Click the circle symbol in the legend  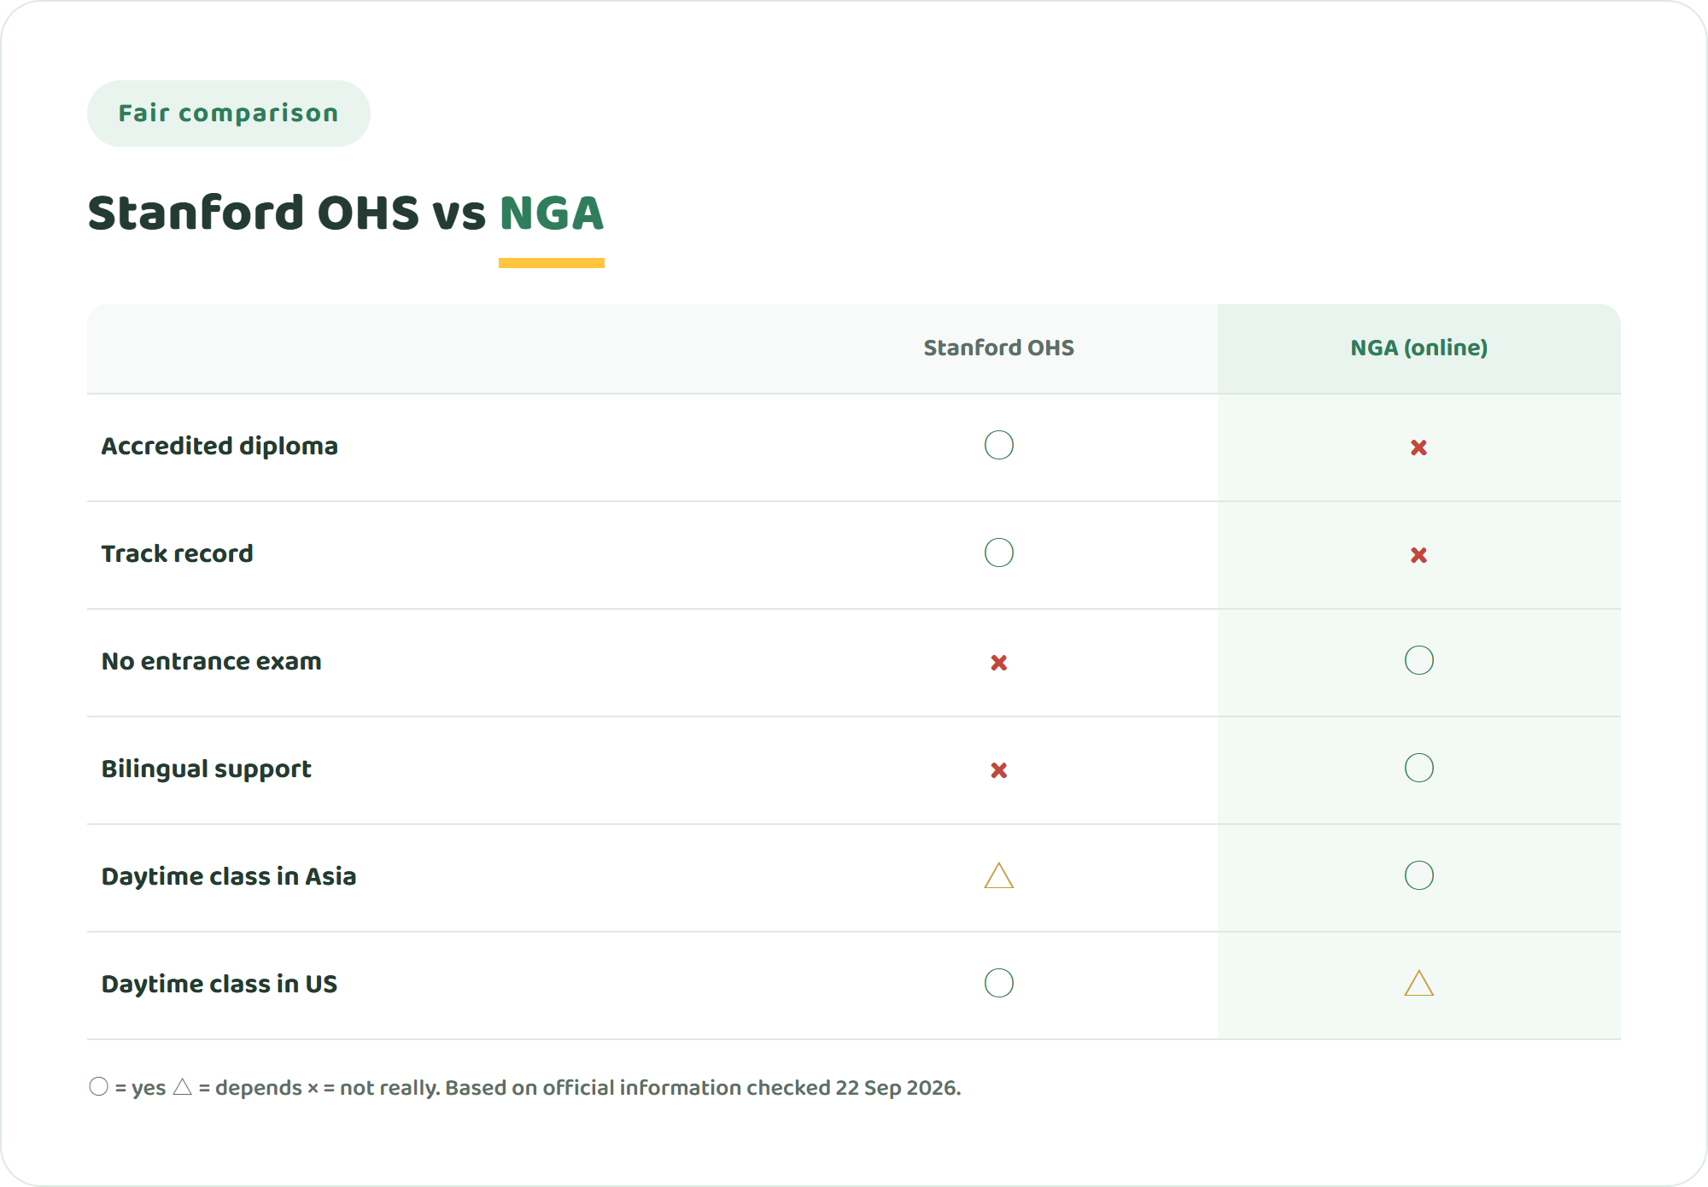pos(99,1086)
